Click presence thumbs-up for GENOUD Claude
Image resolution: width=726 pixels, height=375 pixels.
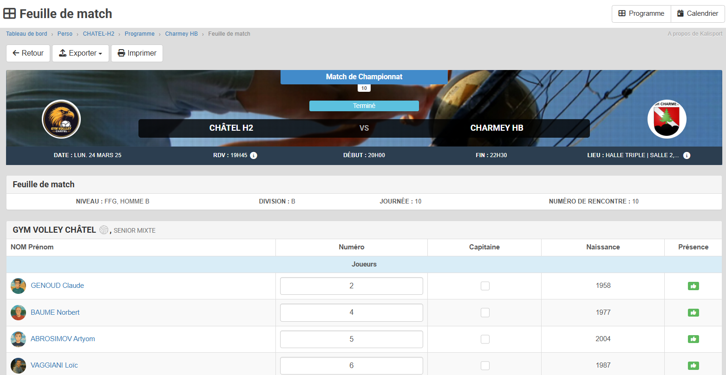pos(693,286)
